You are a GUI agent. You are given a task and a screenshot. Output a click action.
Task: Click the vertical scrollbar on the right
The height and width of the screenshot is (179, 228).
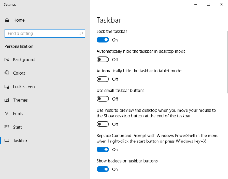227,62
